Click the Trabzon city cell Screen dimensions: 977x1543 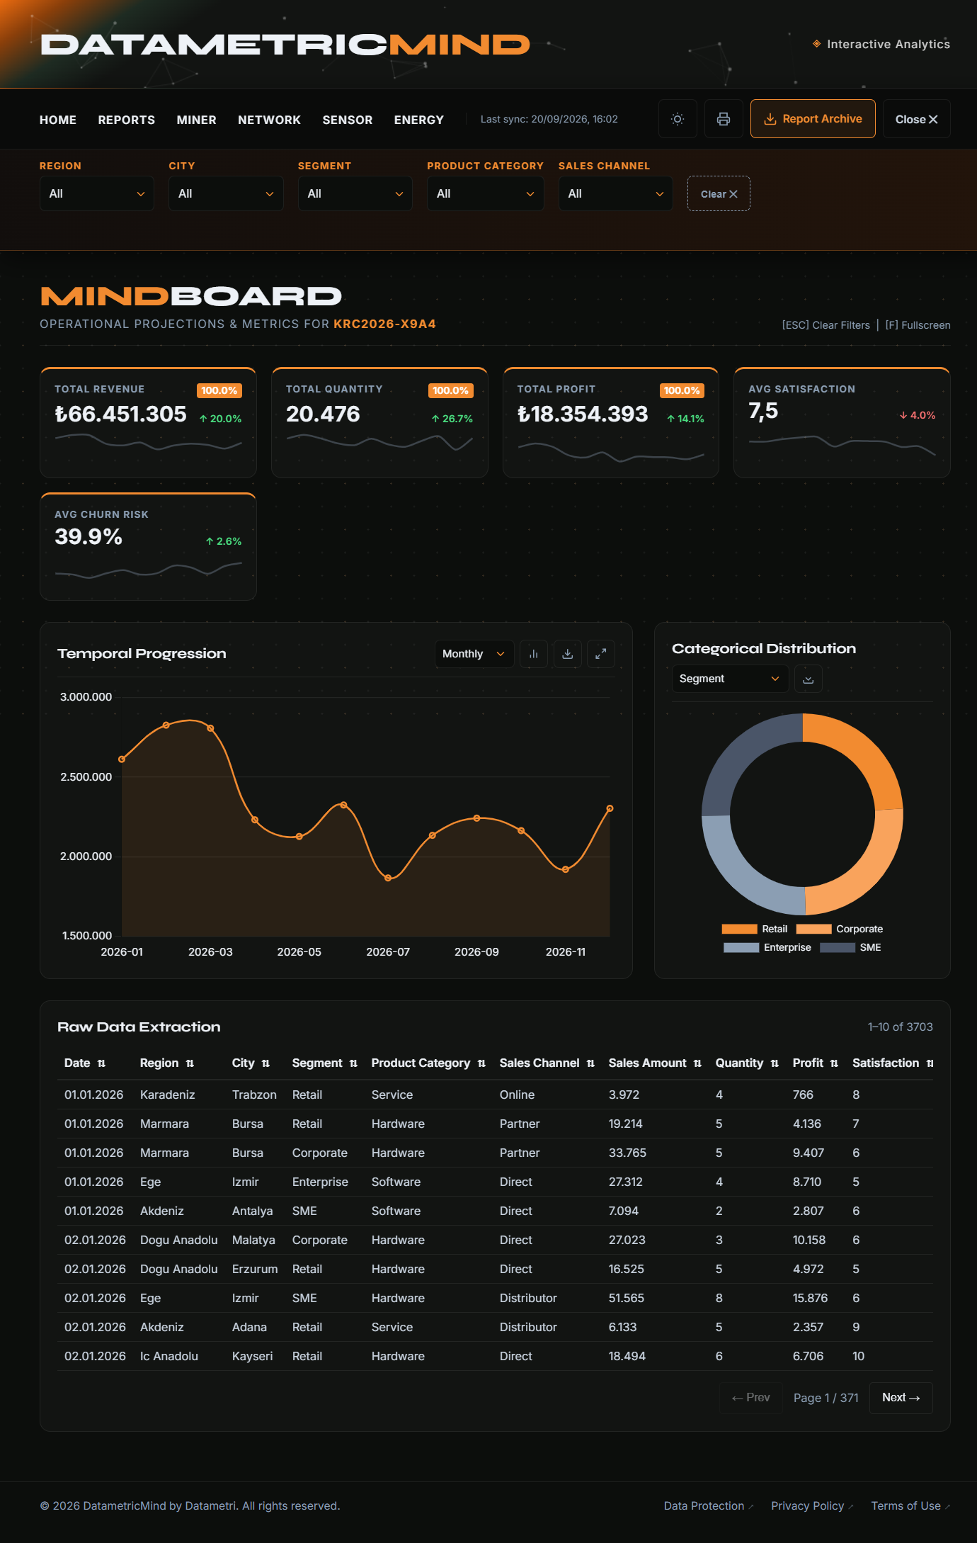point(254,1095)
